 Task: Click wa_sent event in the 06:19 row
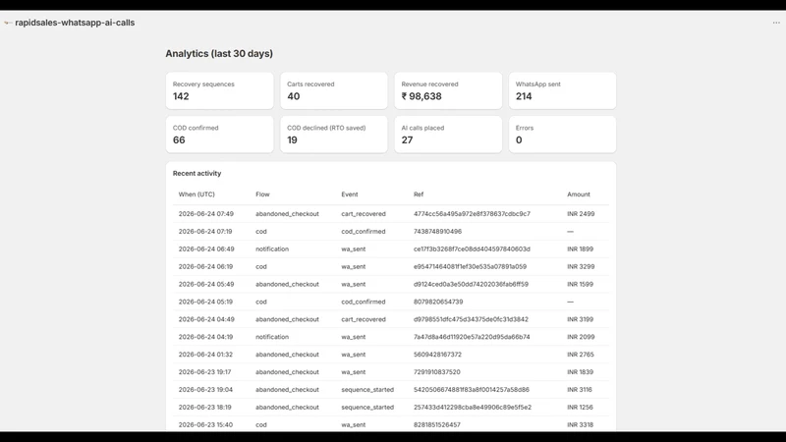pyautogui.click(x=354, y=266)
